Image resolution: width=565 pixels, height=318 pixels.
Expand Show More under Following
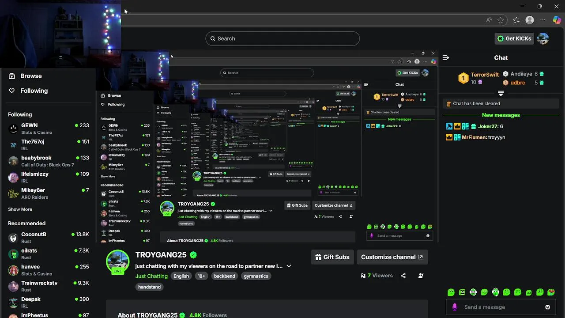20,209
